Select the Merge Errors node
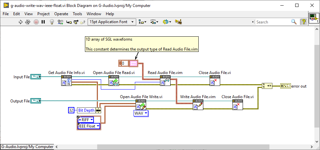 tap(267, 86)
